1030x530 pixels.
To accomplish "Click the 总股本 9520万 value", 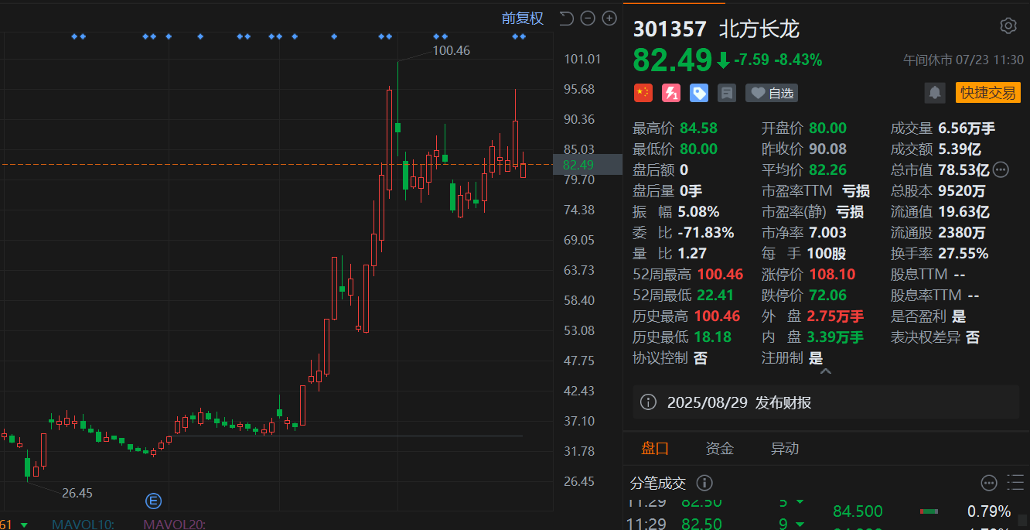I will coord(962,191).
